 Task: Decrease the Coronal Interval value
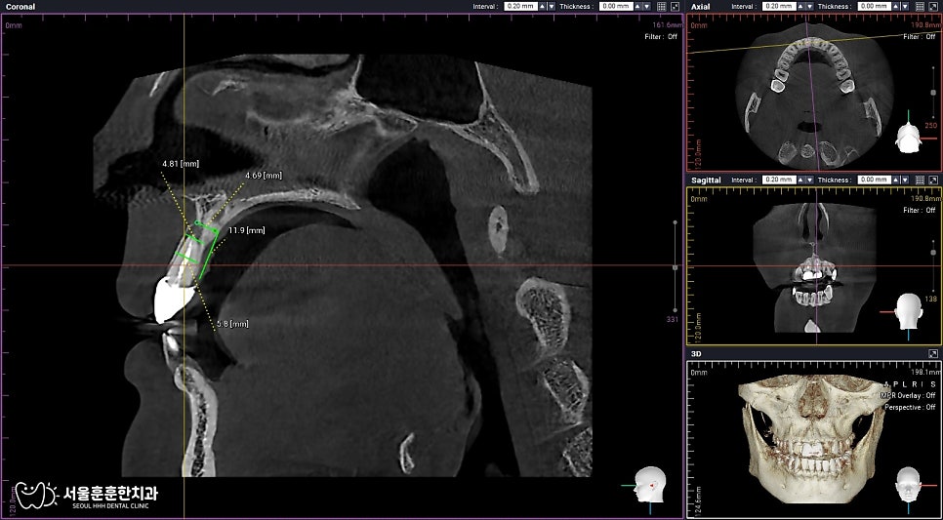(551, 7)
